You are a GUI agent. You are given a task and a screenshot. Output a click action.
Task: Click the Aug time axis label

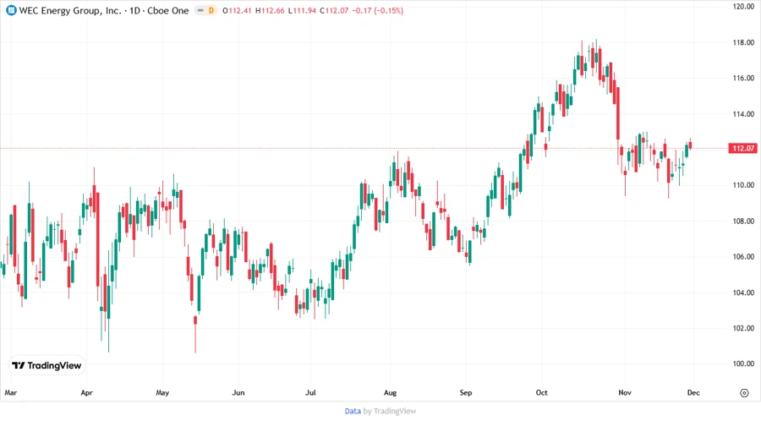(x=390, y=393)
